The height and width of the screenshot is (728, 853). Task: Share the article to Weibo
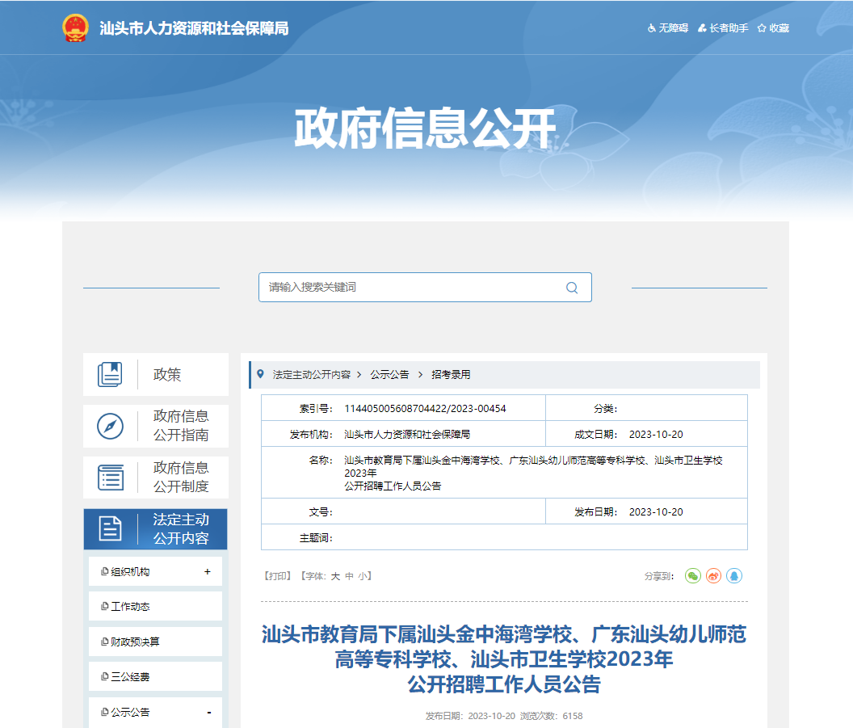tap(713, 576)
